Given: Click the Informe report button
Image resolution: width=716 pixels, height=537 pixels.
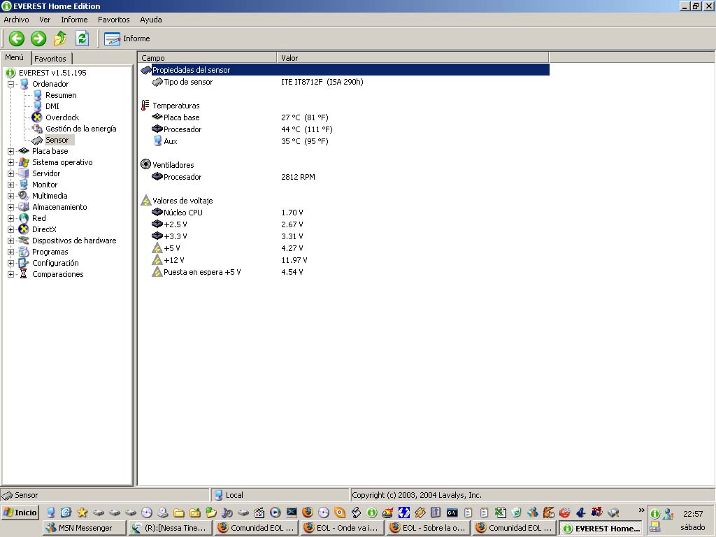Looking at the screenshot, I should pyautogui.click(x=127, y=38).
